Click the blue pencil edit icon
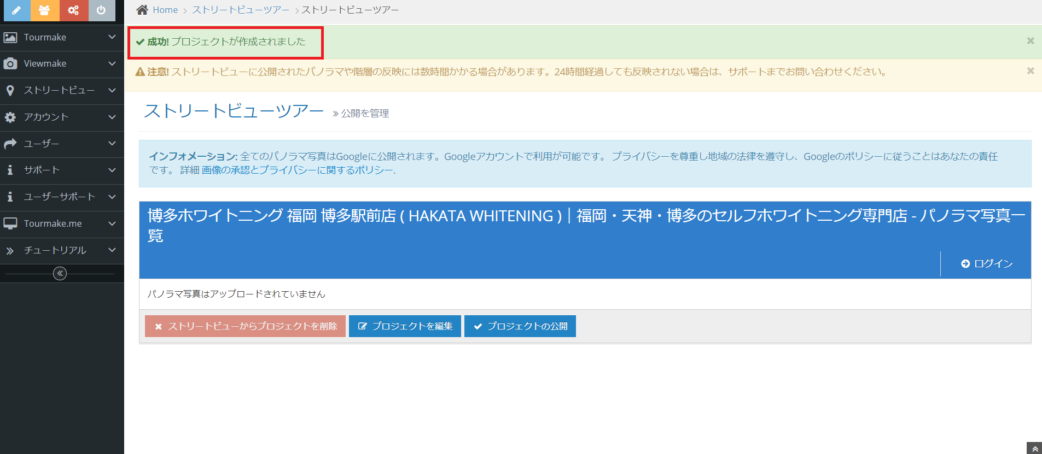Viewport: 1042px width, 454px height. pos(17,10)
